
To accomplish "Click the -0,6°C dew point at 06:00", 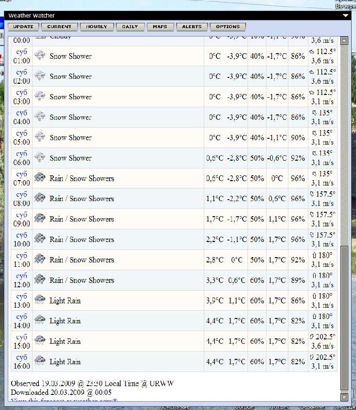I will (277, 158).
